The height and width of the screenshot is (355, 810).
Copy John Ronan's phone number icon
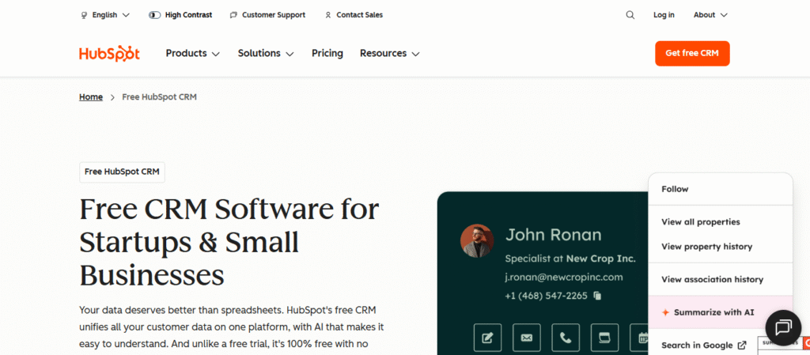pyautogui.click(x=598, y=296)
